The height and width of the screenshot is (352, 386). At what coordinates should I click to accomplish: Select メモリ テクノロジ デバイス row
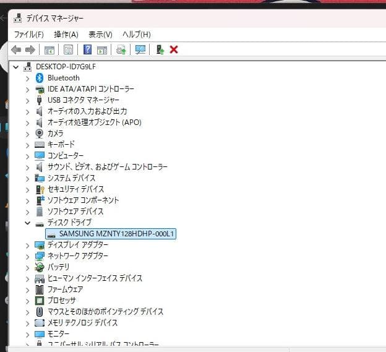pyautogui.click(x=82, y=323)
